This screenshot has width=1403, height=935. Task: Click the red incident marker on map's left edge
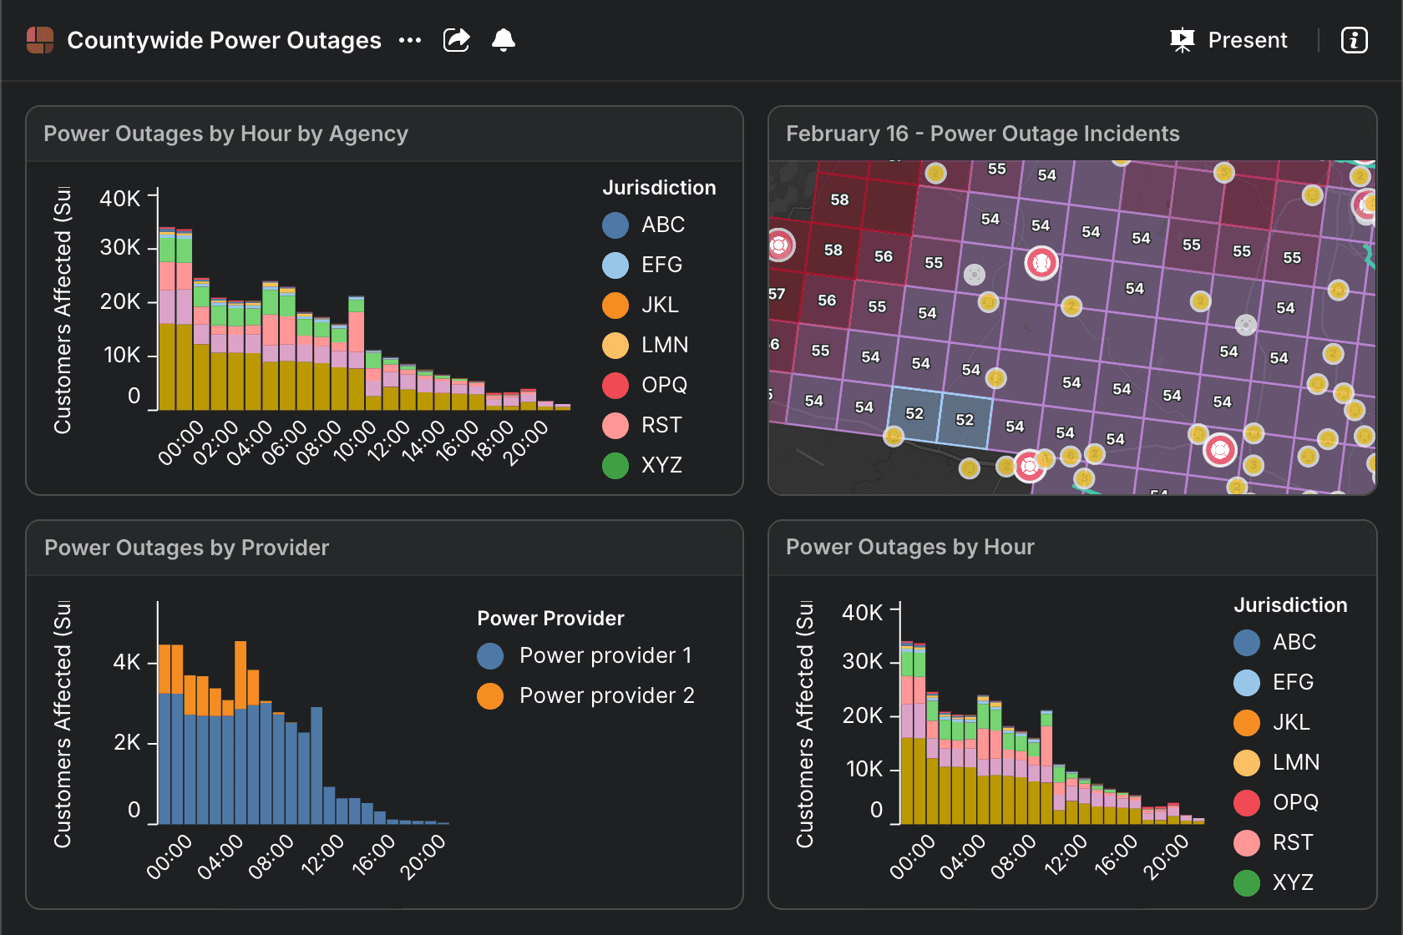point(780,245)
